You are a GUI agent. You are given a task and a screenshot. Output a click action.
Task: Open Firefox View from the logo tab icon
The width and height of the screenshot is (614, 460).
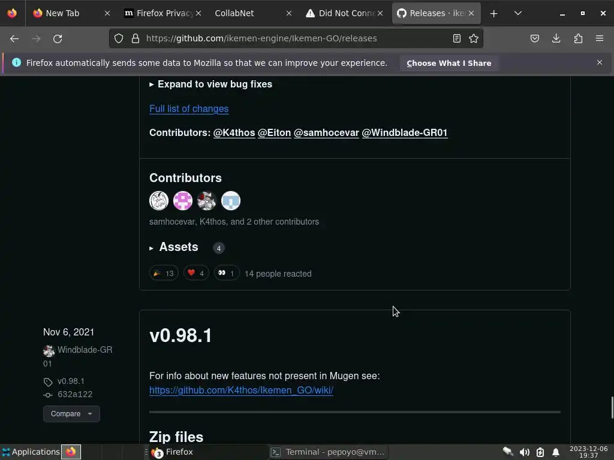[x=12, y=13]
